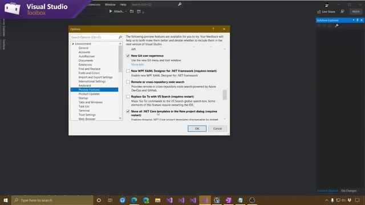Image resolution: width=365 pixels, height=205 pixels.
Task: Click Cancel in Options dialog
Action: pos(217,129)
